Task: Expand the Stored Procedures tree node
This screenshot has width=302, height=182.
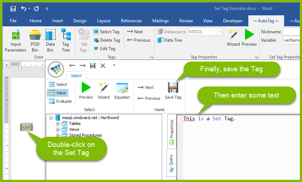Action: pyautogui.click(x=58, y=135)
